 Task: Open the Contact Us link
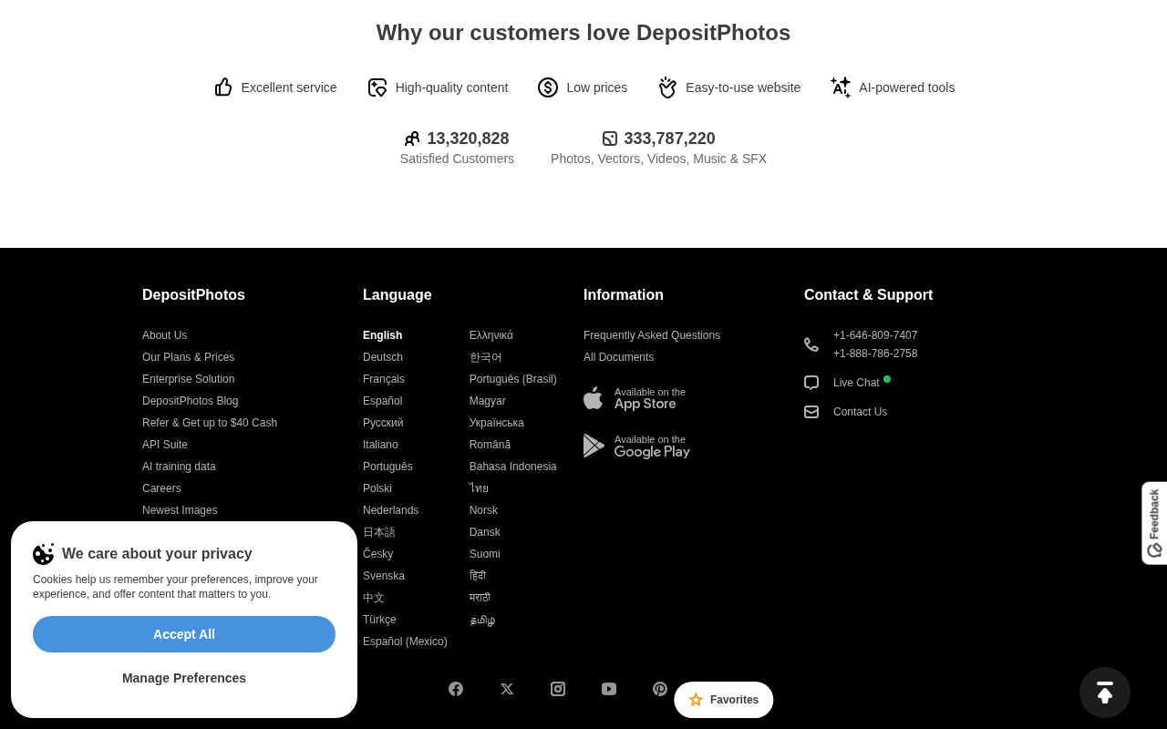tap(860, 412)
